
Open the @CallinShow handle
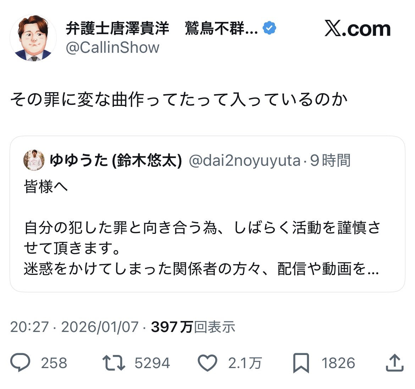[x=112, y=48]
